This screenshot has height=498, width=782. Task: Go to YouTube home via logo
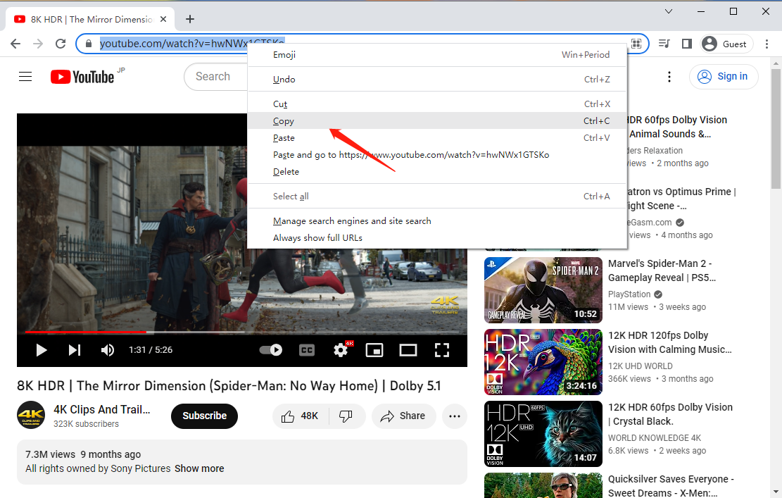point(82,77)
